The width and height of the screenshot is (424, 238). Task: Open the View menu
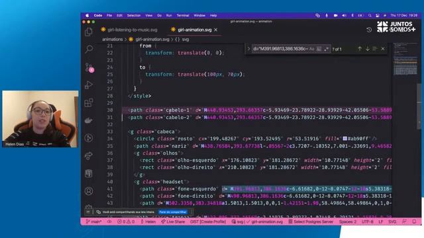pyautogui.click(x=148, y=16)
